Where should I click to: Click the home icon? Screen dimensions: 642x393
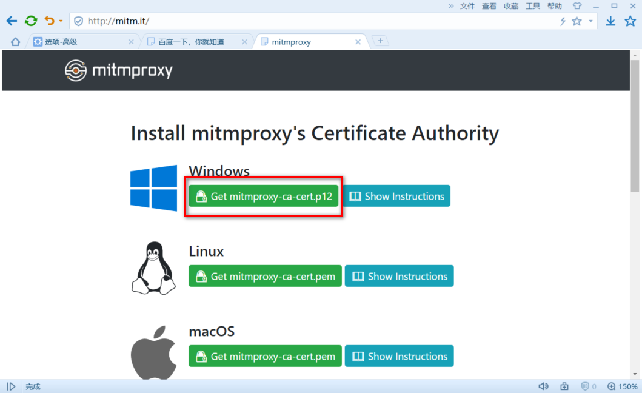point(16,42)
